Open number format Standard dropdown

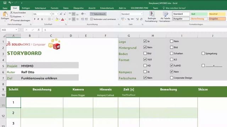pos(142,14)
